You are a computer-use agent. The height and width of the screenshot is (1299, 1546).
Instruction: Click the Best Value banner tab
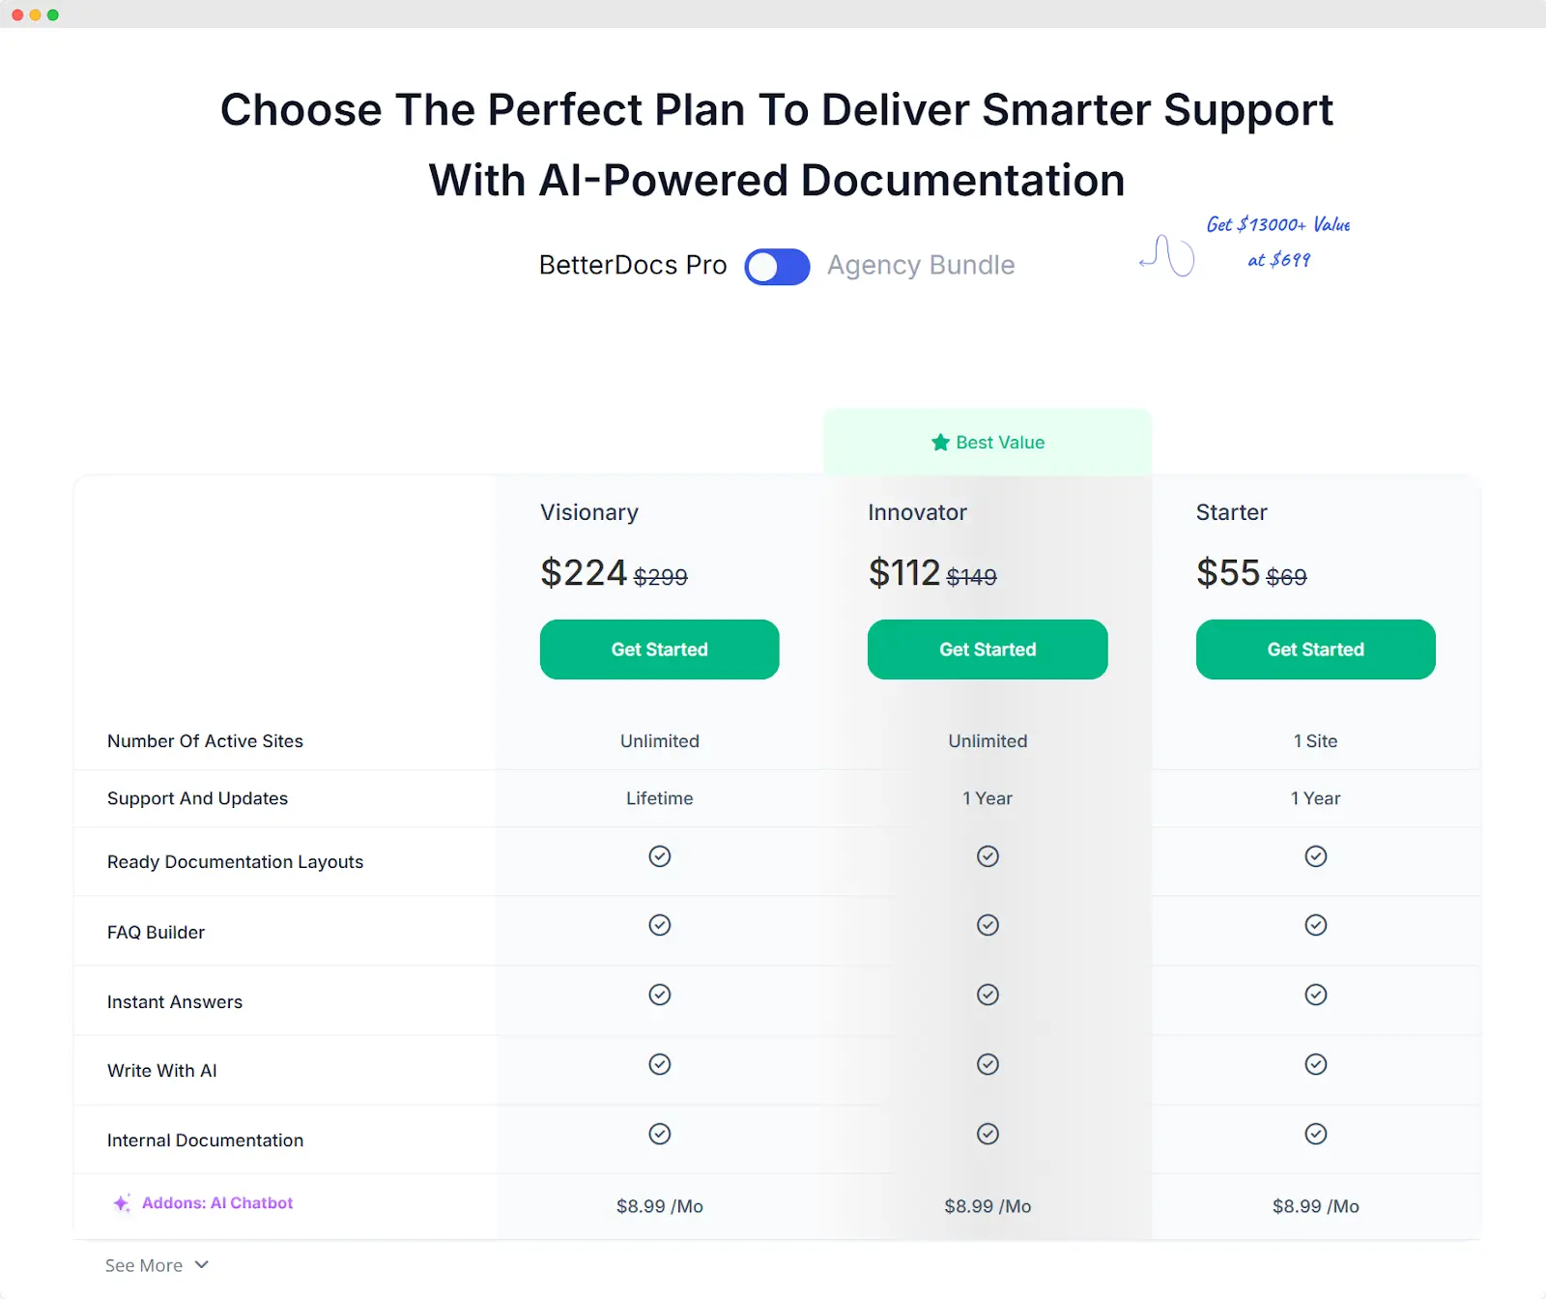[x=988, y=442]
